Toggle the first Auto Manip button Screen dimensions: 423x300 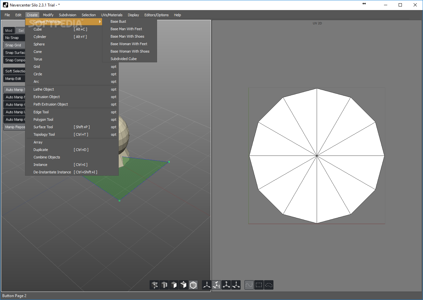click(x=14, y=90)
